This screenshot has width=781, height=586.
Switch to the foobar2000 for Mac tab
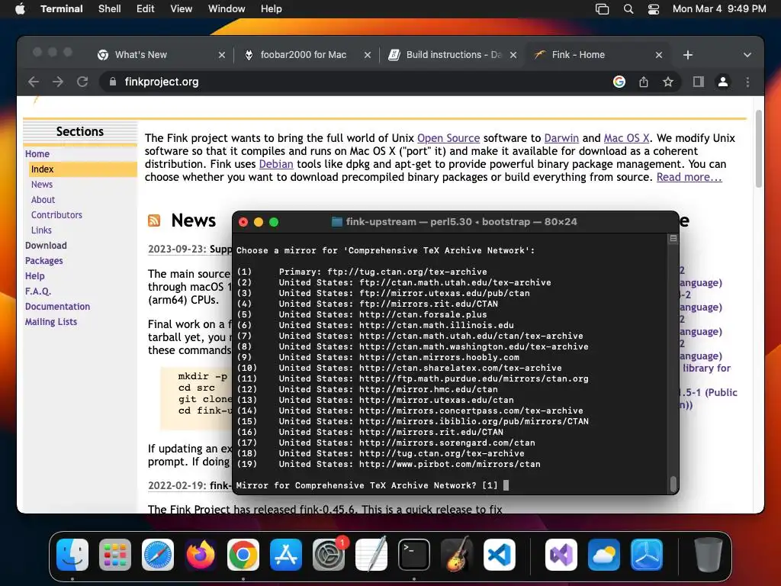(304, 55)
